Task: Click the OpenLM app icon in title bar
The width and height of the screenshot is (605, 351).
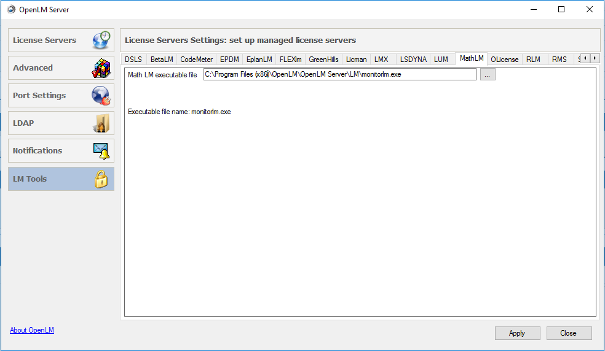Action: pyautogui.click(x=11, y=10)
